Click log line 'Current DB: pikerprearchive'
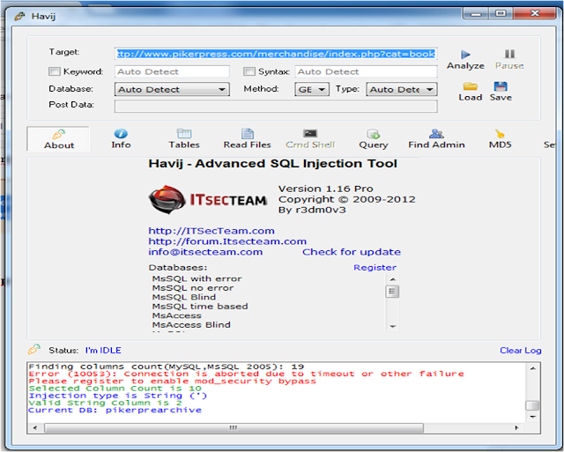This screenshot has height=452, width=564. pos(115,410)
